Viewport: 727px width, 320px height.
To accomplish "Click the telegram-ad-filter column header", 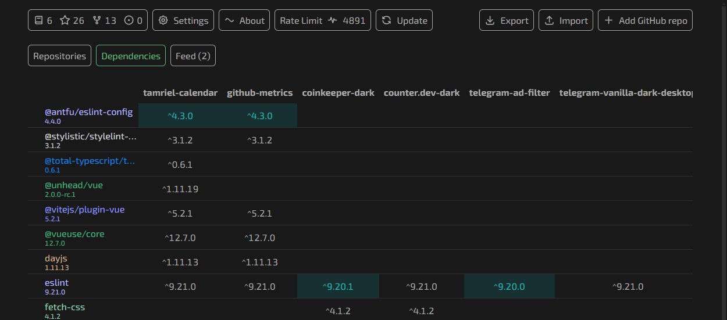I will click(509, 93).
